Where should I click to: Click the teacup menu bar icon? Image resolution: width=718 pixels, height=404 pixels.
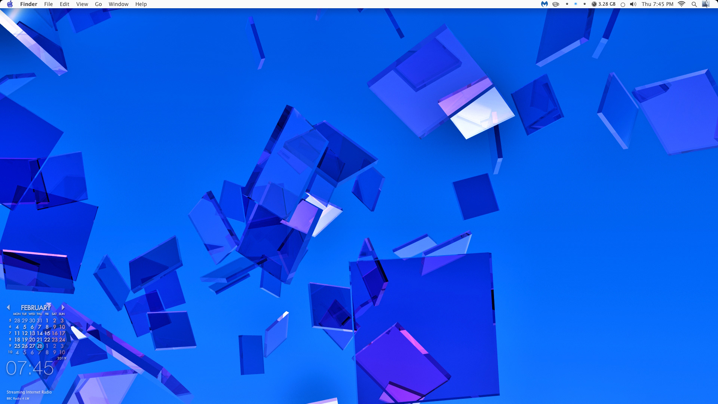coord(556,4)
